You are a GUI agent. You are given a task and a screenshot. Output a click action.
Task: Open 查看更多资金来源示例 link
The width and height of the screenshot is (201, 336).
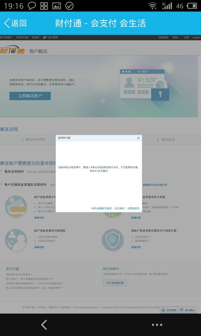click(x=155, y=185)
